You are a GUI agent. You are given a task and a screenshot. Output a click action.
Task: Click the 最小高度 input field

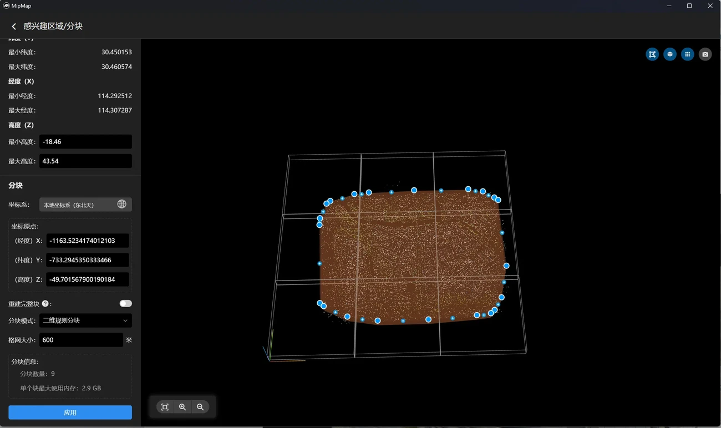tap(85, 142)
